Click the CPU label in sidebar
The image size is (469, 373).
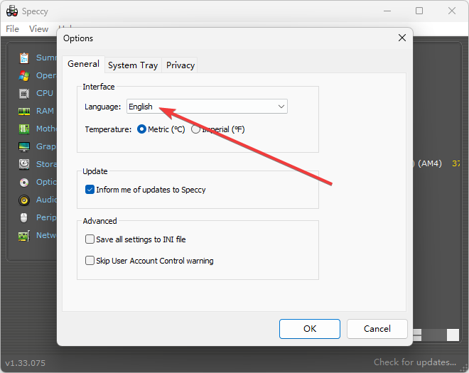click(45, 93)
